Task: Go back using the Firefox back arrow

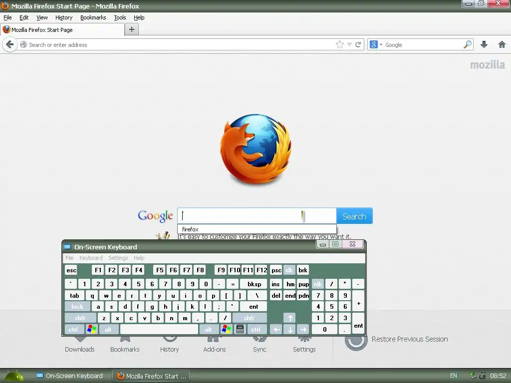Action: pyautogui.click(x=10, y=44)
